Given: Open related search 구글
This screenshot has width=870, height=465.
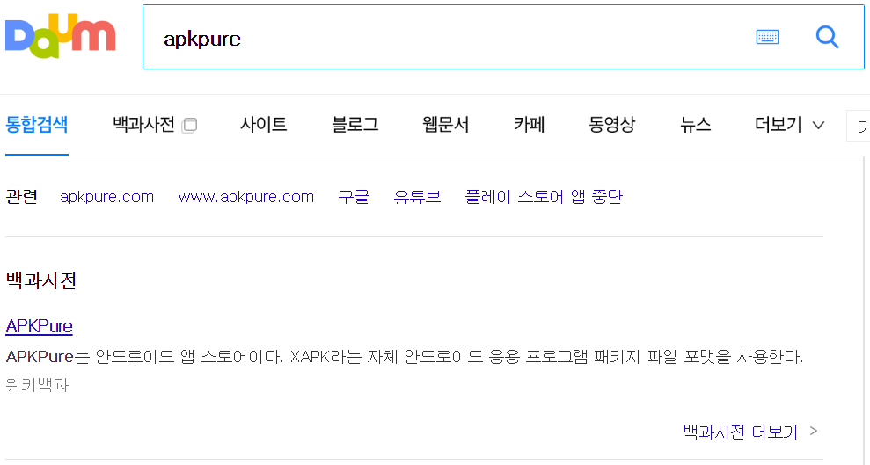Looking at the screenshot, I should click(354, 197).
